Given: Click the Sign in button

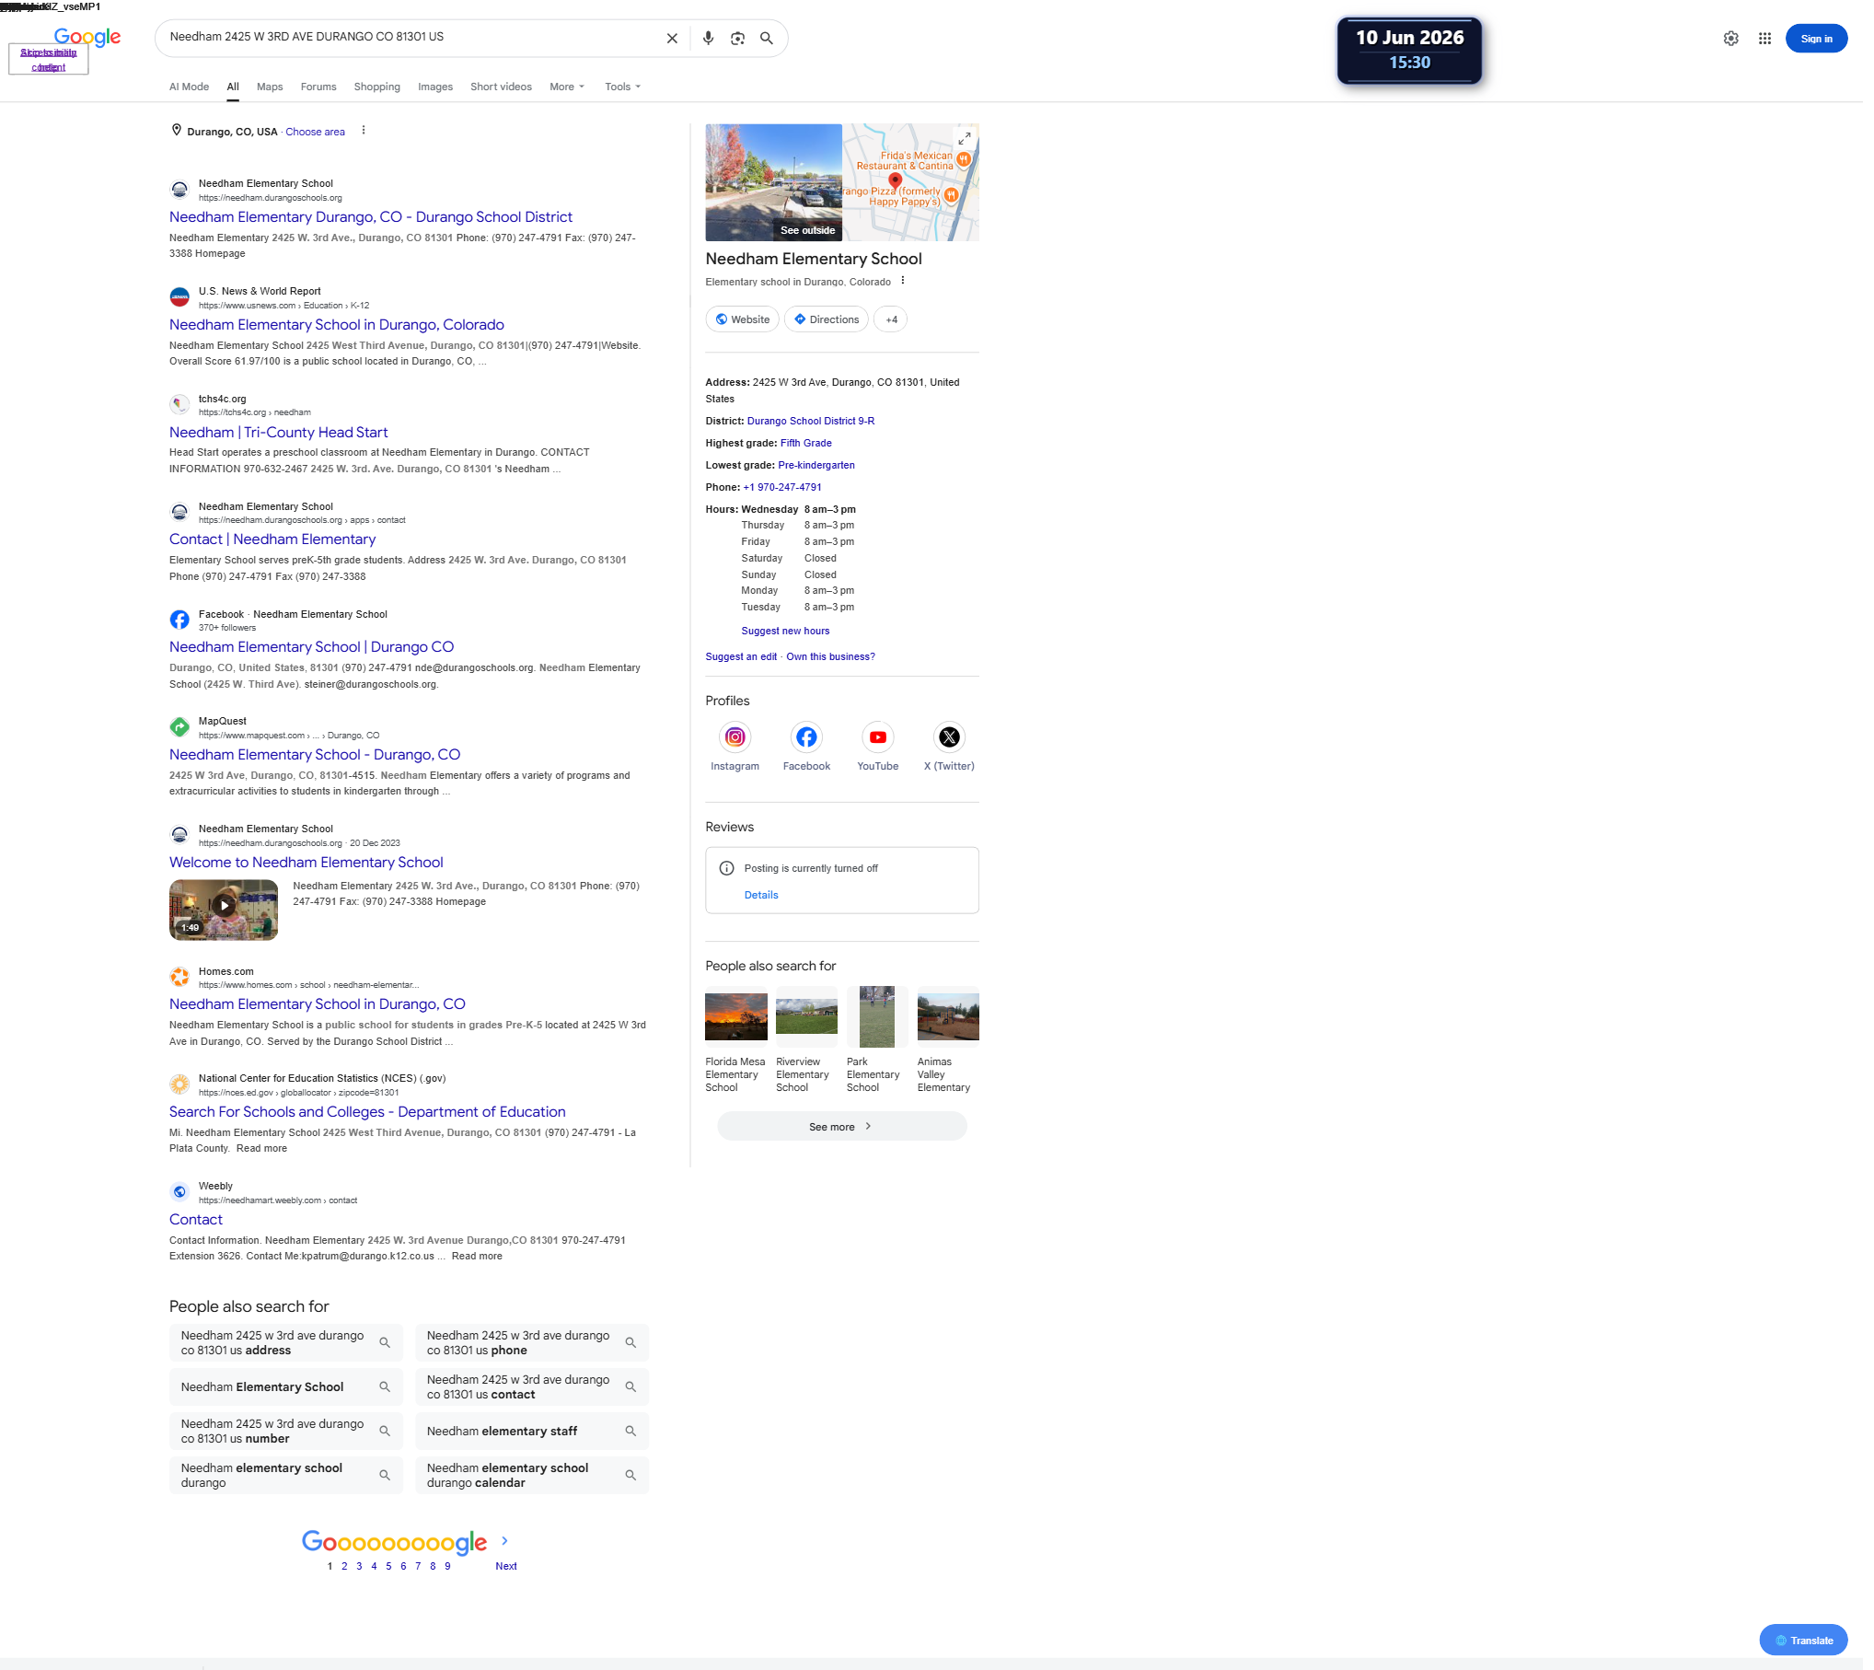Looking at the screenshot, I should [x=1816, y=39].
